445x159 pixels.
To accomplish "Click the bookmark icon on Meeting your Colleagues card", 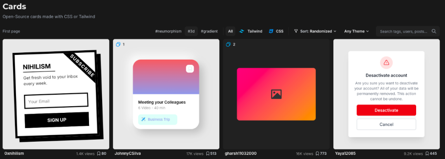I will click(190, 69).
